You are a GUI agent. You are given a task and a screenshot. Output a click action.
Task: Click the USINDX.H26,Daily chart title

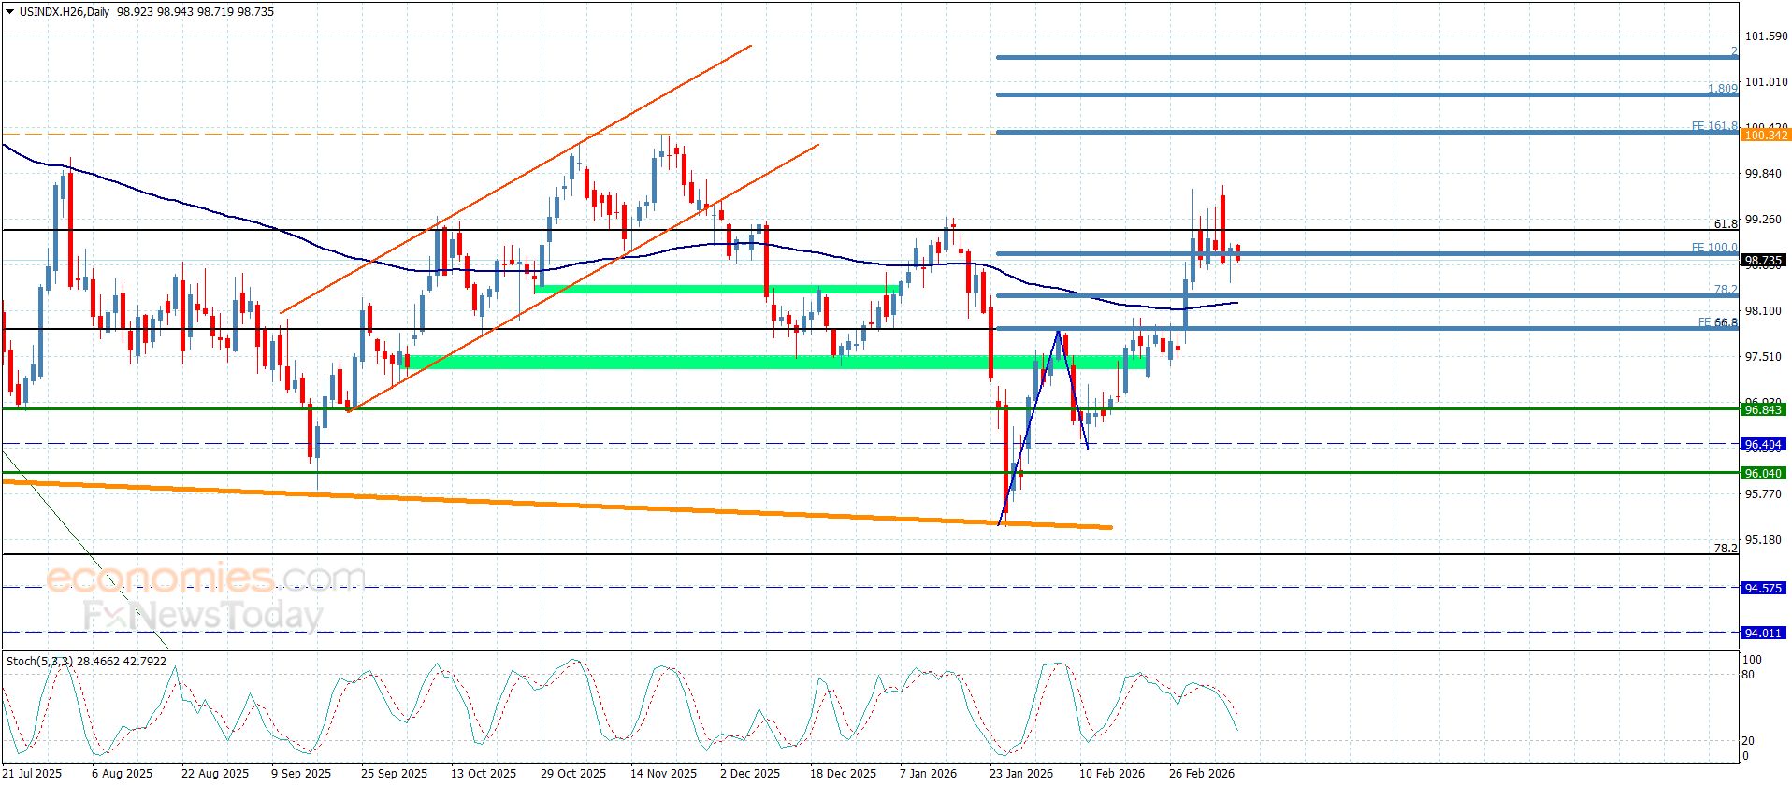click(64, 12)
